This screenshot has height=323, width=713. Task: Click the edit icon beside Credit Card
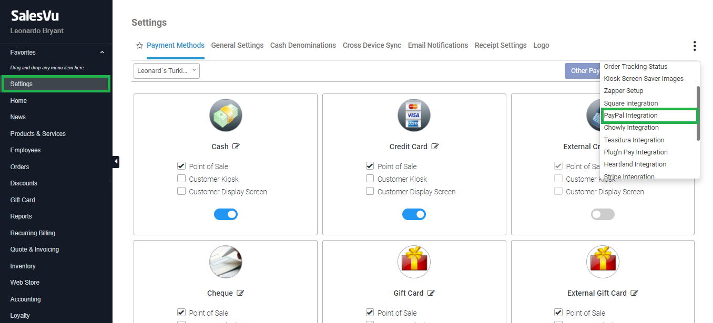coord(435,147)
